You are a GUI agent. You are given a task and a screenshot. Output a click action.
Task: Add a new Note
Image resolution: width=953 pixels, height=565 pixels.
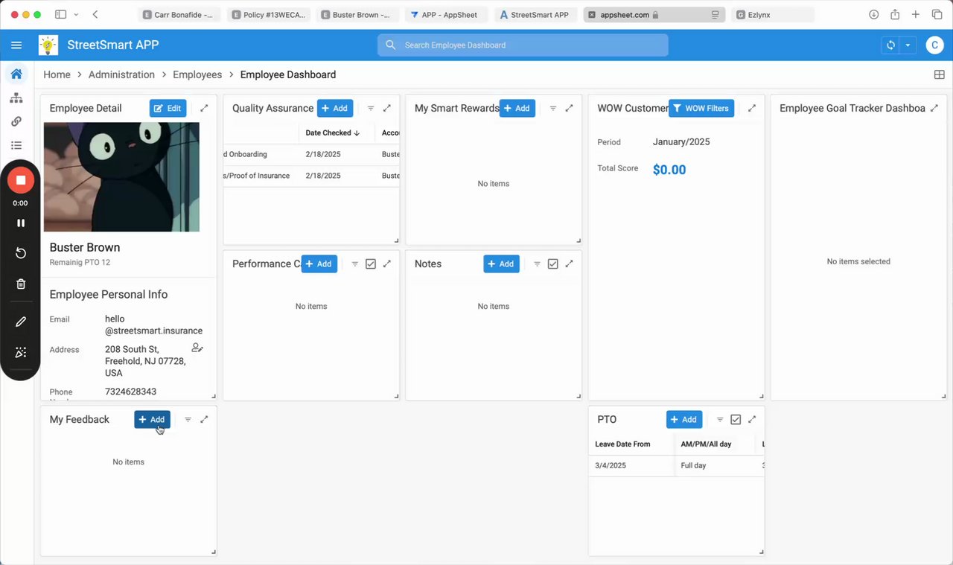point(501,264)
